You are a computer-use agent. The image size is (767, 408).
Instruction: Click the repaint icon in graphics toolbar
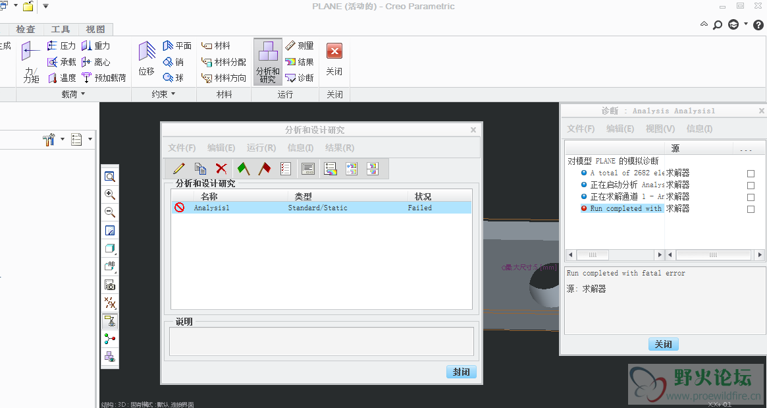(x=110, y=230)
